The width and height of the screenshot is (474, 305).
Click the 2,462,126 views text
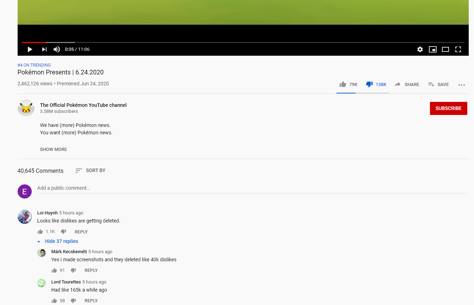pos(35,84)
